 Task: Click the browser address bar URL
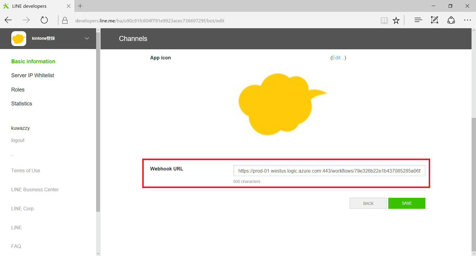pos(150,21)
